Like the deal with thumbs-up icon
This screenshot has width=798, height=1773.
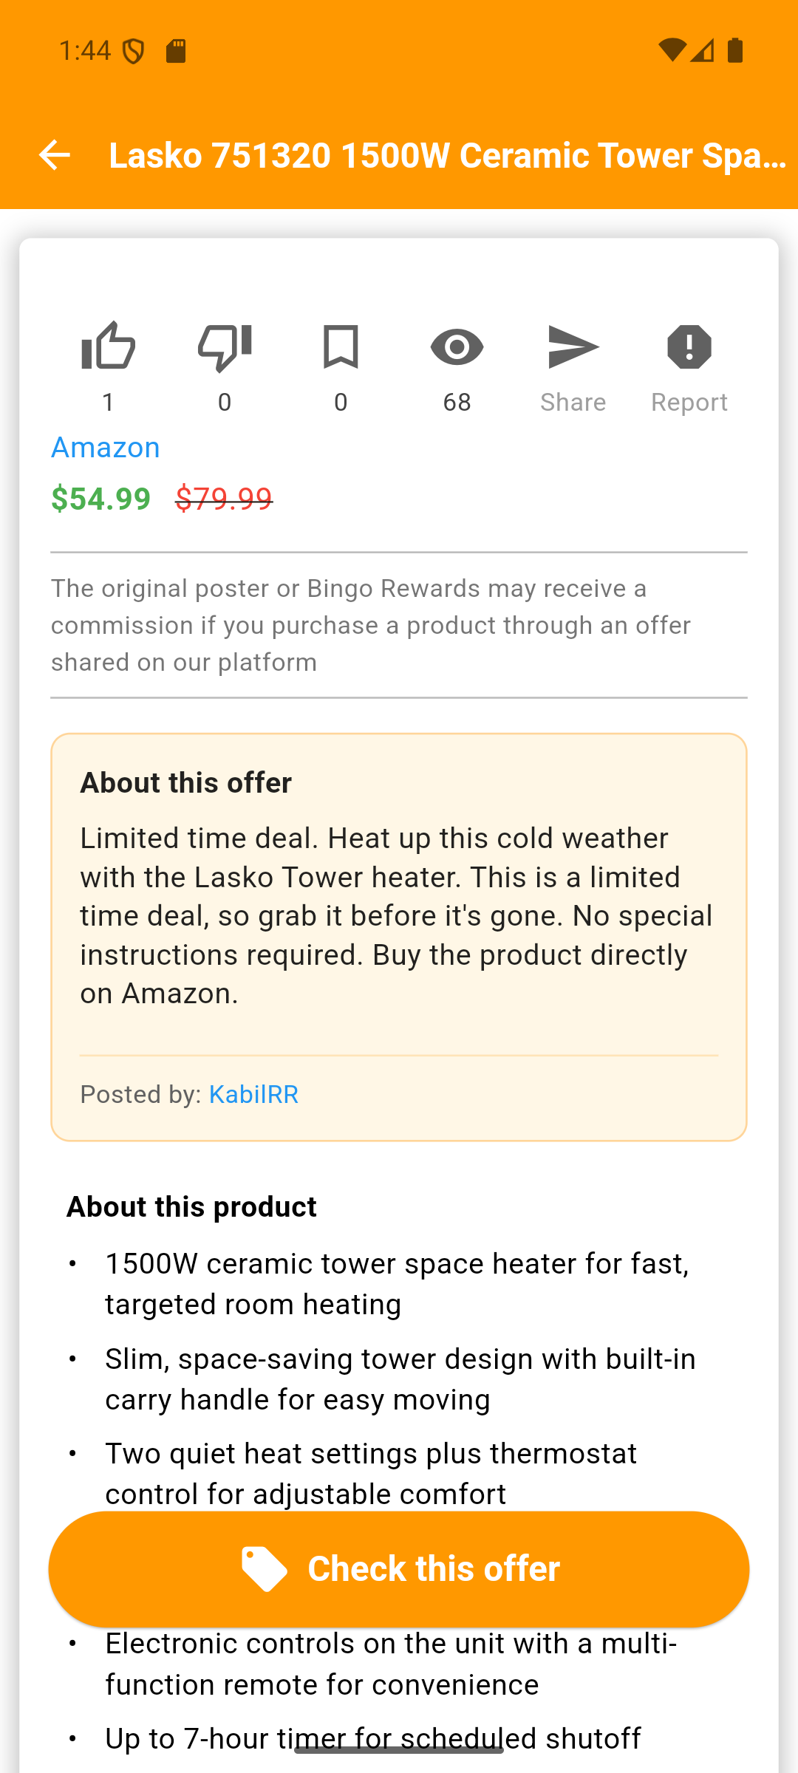coord(109,346)
